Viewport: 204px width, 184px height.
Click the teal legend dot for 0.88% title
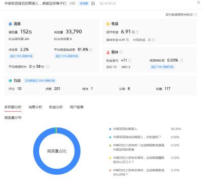[110, 137]
